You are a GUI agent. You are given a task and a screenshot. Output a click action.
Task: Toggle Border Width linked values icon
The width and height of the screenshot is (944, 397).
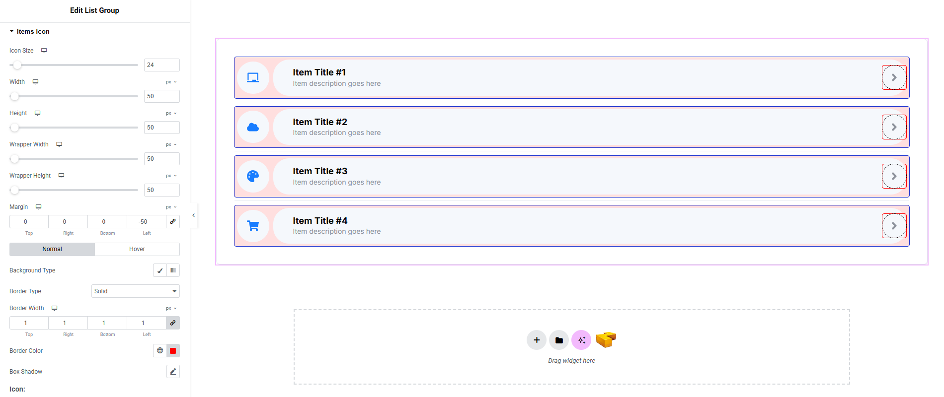point(173,323)
